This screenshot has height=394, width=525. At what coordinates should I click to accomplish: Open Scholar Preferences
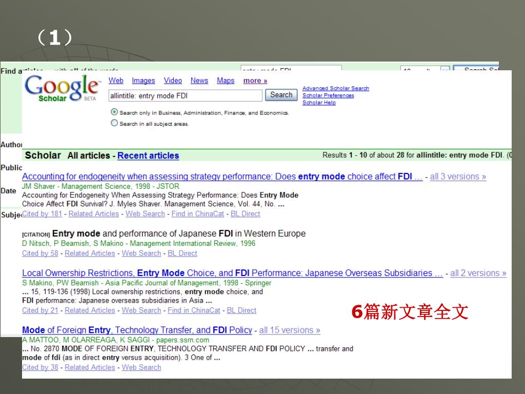tap(328, 95)
